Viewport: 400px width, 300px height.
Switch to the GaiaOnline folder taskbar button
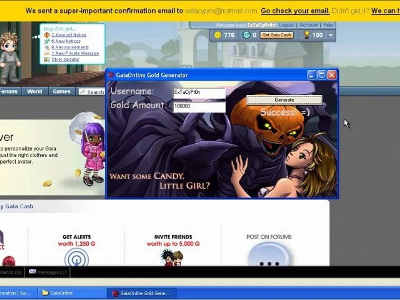(x=72, y=293)
